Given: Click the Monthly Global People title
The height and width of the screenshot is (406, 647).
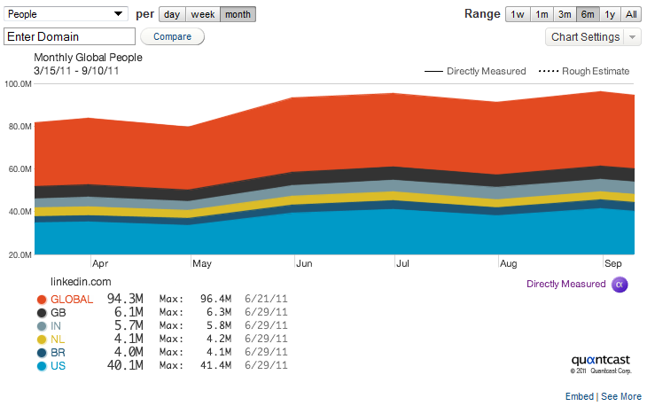Looking at the screenshot, I should [88, 58].
